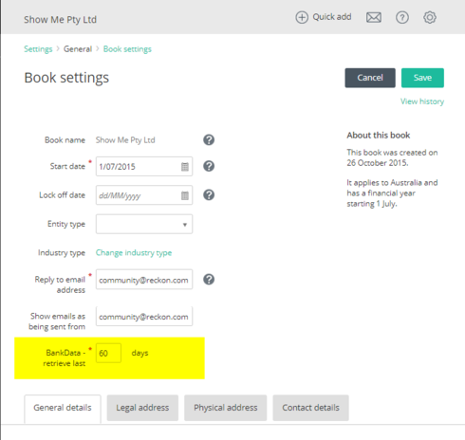The image size is (465, 440).
Task: Open the help question mark in header
Action: click(x=402, y=17)
